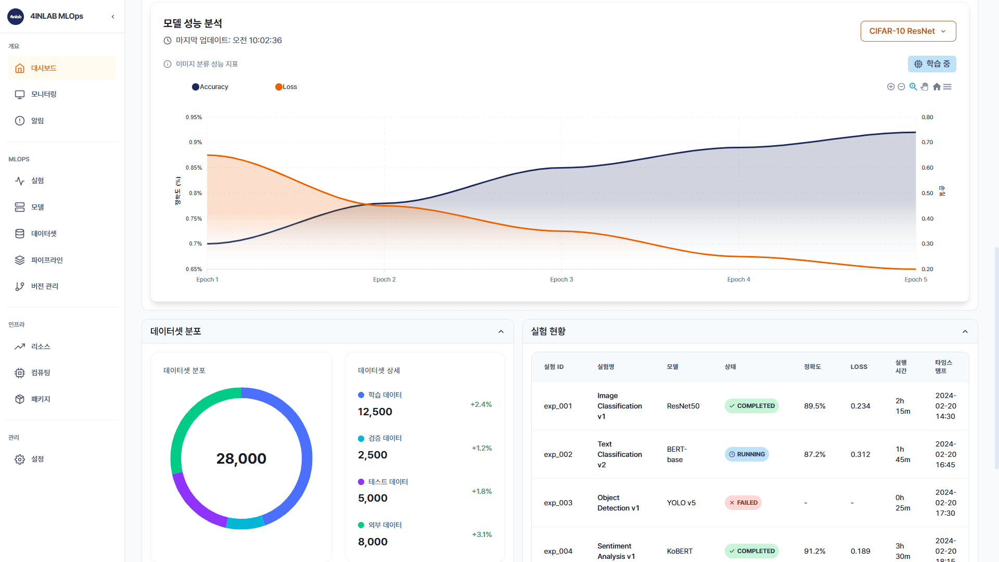
Task: Click the 4INLAB logo icon
Action: pos(16,17)
